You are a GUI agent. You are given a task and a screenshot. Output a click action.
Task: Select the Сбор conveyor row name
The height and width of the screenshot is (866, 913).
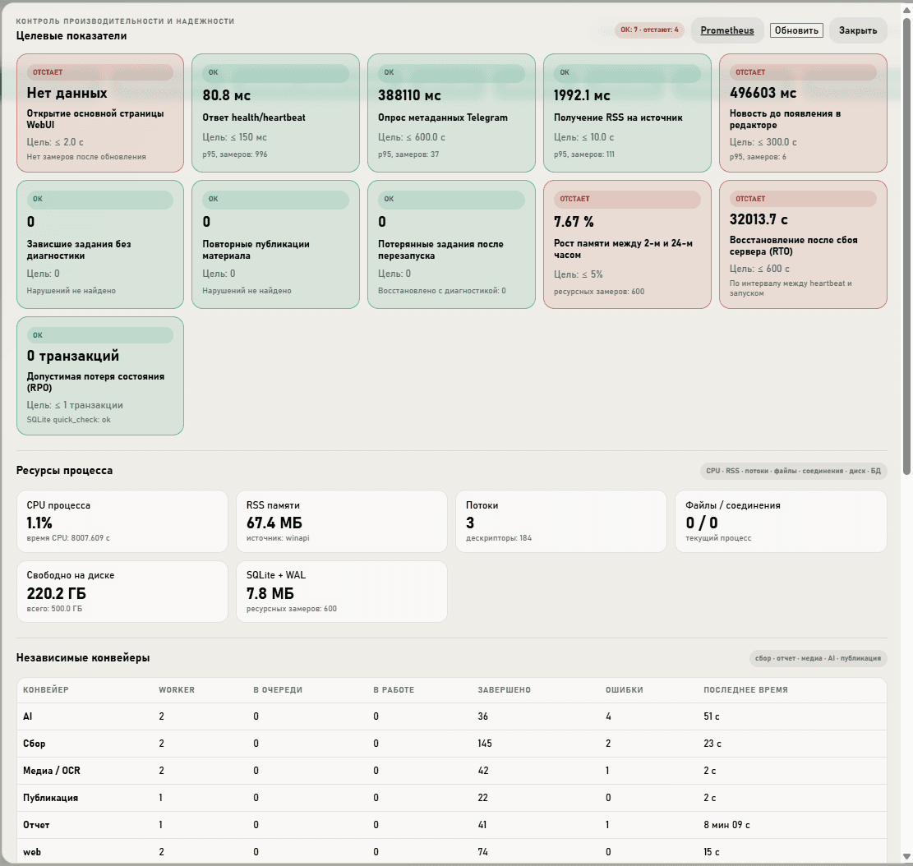coord(34,744)
